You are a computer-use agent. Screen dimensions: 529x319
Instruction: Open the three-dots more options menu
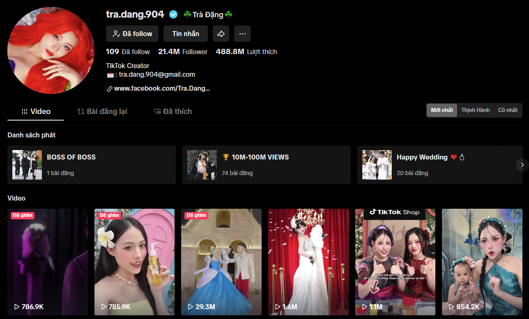pyautogui.click(x=242, y=34)
